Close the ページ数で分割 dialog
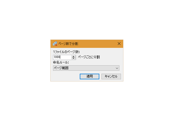This screenshot has width=174, height=121. (x=119, y=44)
